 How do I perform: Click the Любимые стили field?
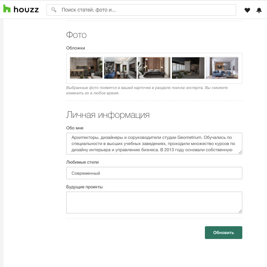tap(154, 173)
